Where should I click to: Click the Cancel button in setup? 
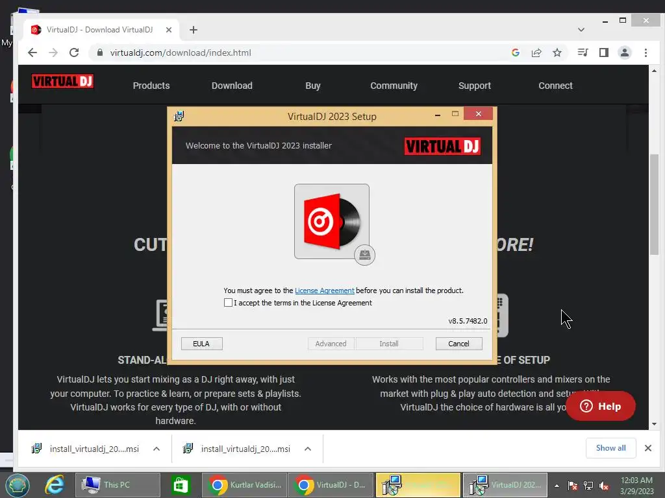click(x=458, y=344)
